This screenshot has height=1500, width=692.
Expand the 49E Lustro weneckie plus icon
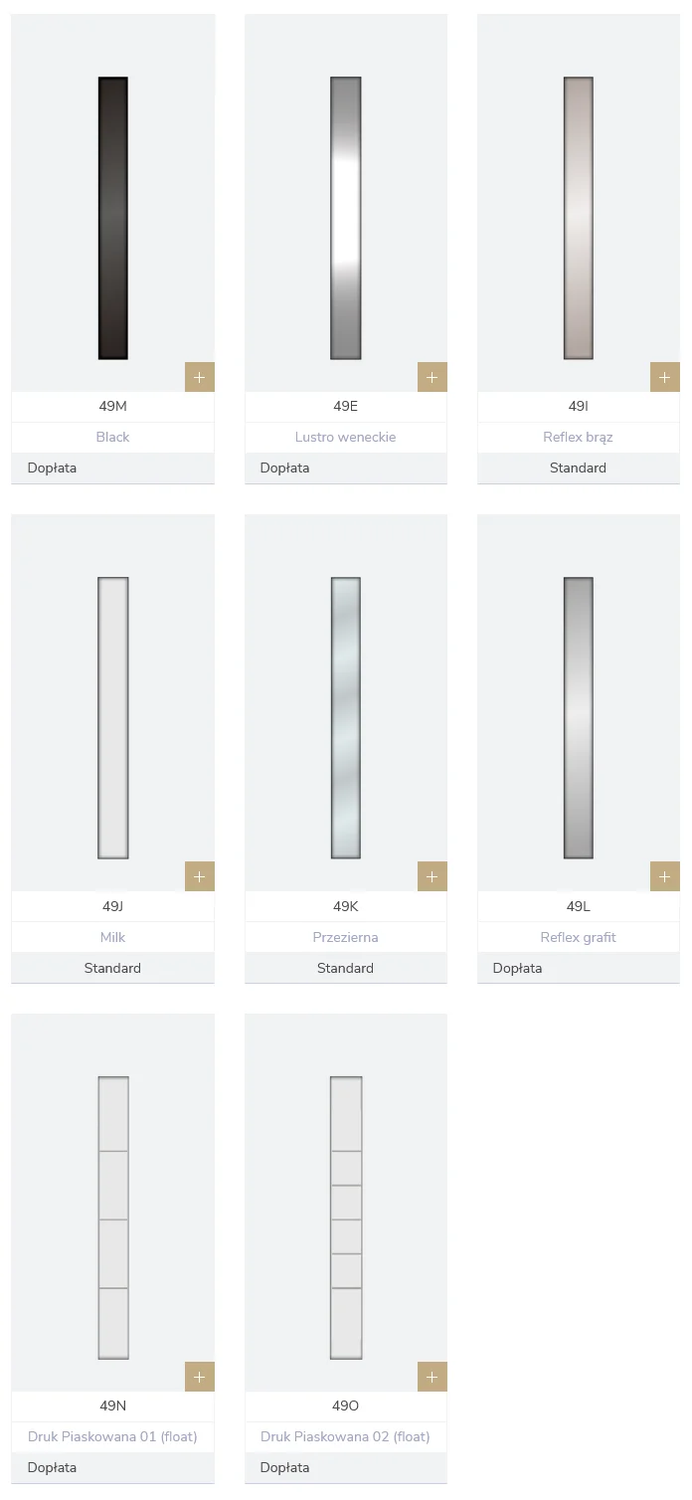coord(432,377)
